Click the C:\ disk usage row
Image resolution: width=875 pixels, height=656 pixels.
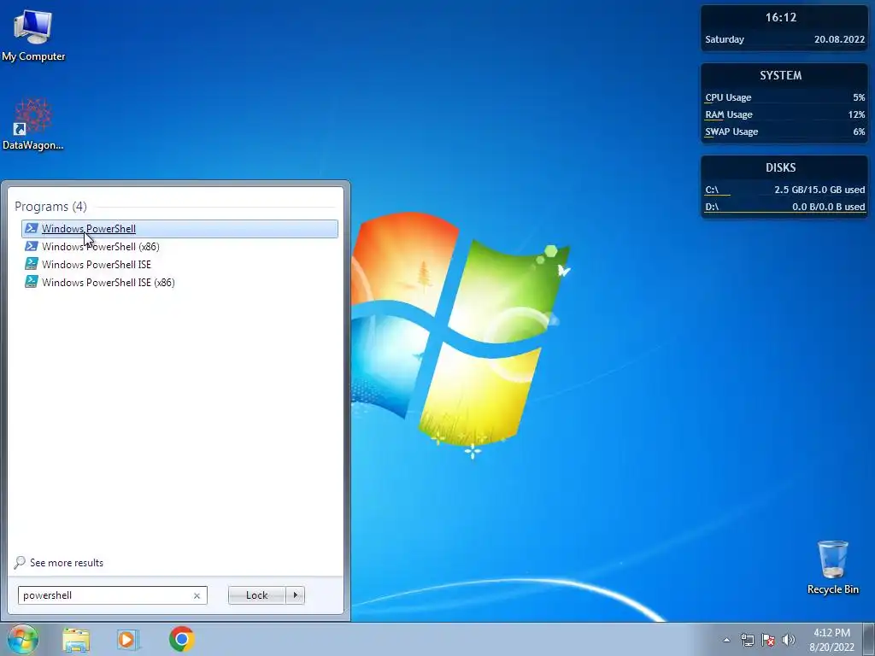click(784, 190)
